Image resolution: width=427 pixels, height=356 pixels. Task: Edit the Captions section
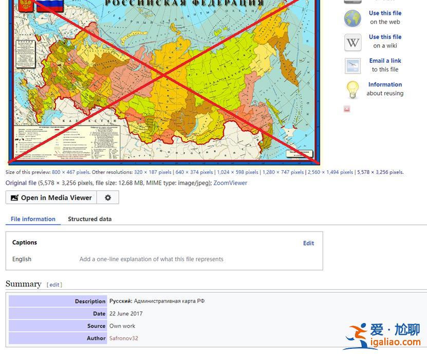pyautogui.click(x=308, y=243)
